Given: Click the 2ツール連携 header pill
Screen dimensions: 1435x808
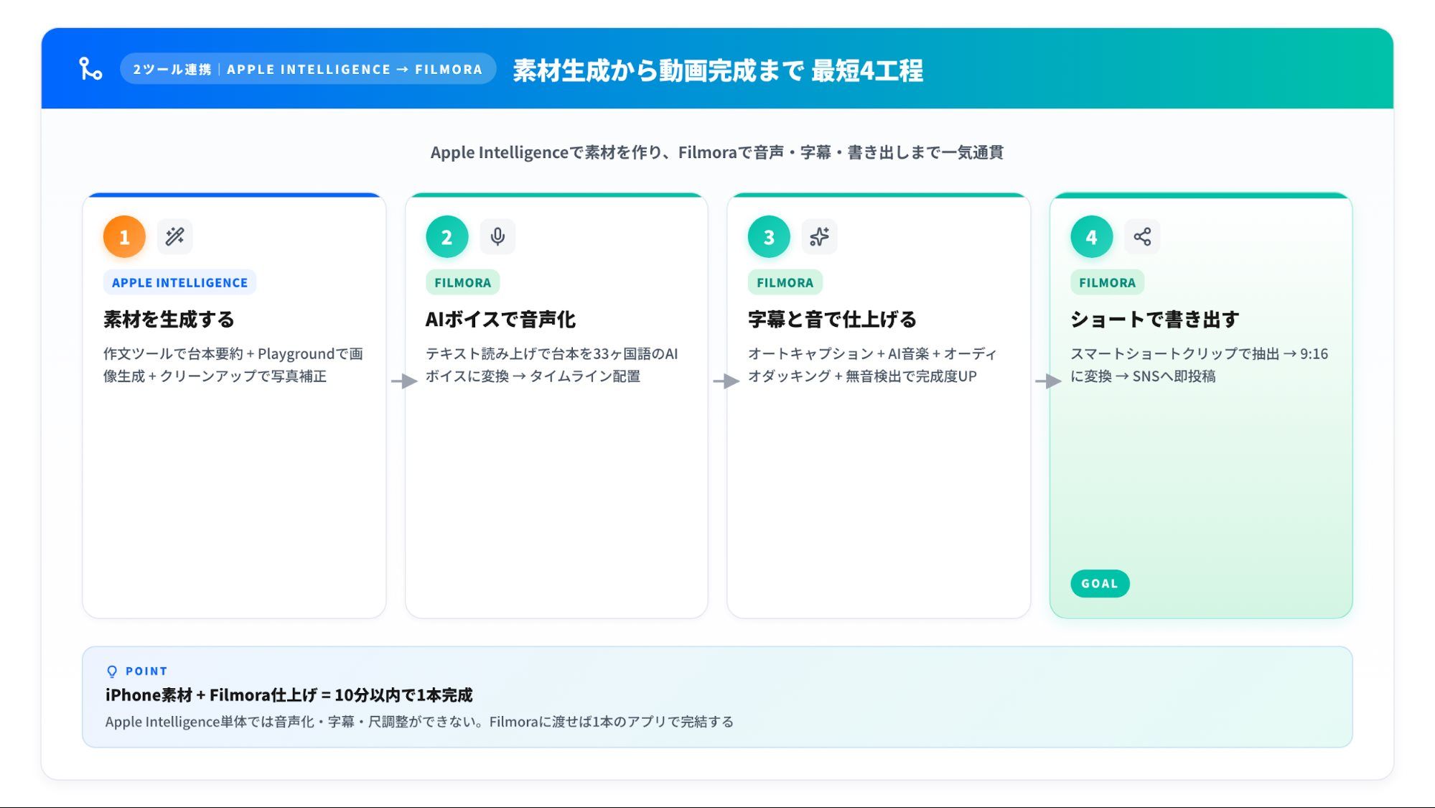Looking at the screenshot, I should (x=308, y=69).
